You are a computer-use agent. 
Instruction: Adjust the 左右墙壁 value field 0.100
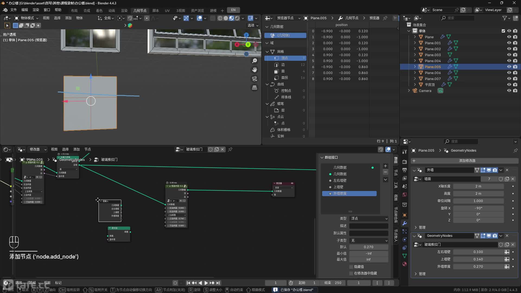[x=478, y=252]
